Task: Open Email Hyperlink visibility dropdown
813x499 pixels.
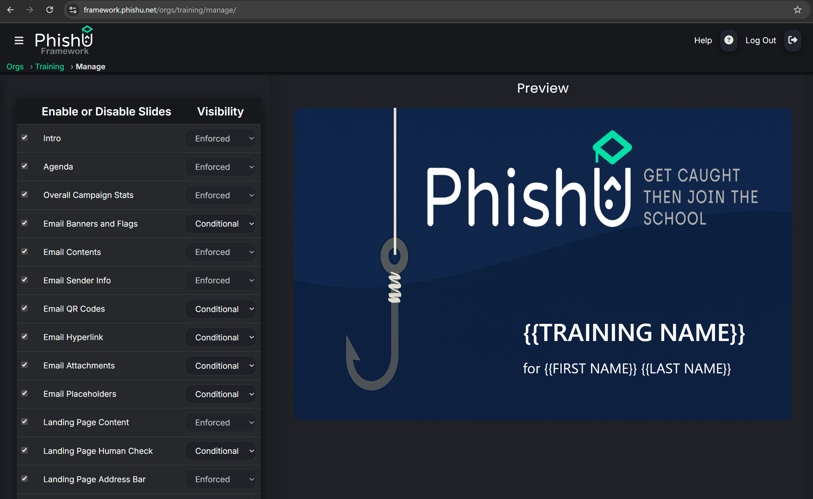Action: (x=220, y=337)
